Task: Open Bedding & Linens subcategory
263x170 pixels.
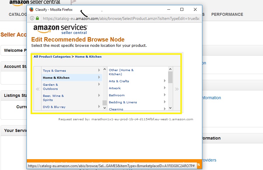Action: coord(123,102)
